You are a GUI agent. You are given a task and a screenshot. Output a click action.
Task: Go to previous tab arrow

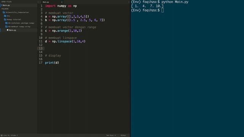click(38, 2)
